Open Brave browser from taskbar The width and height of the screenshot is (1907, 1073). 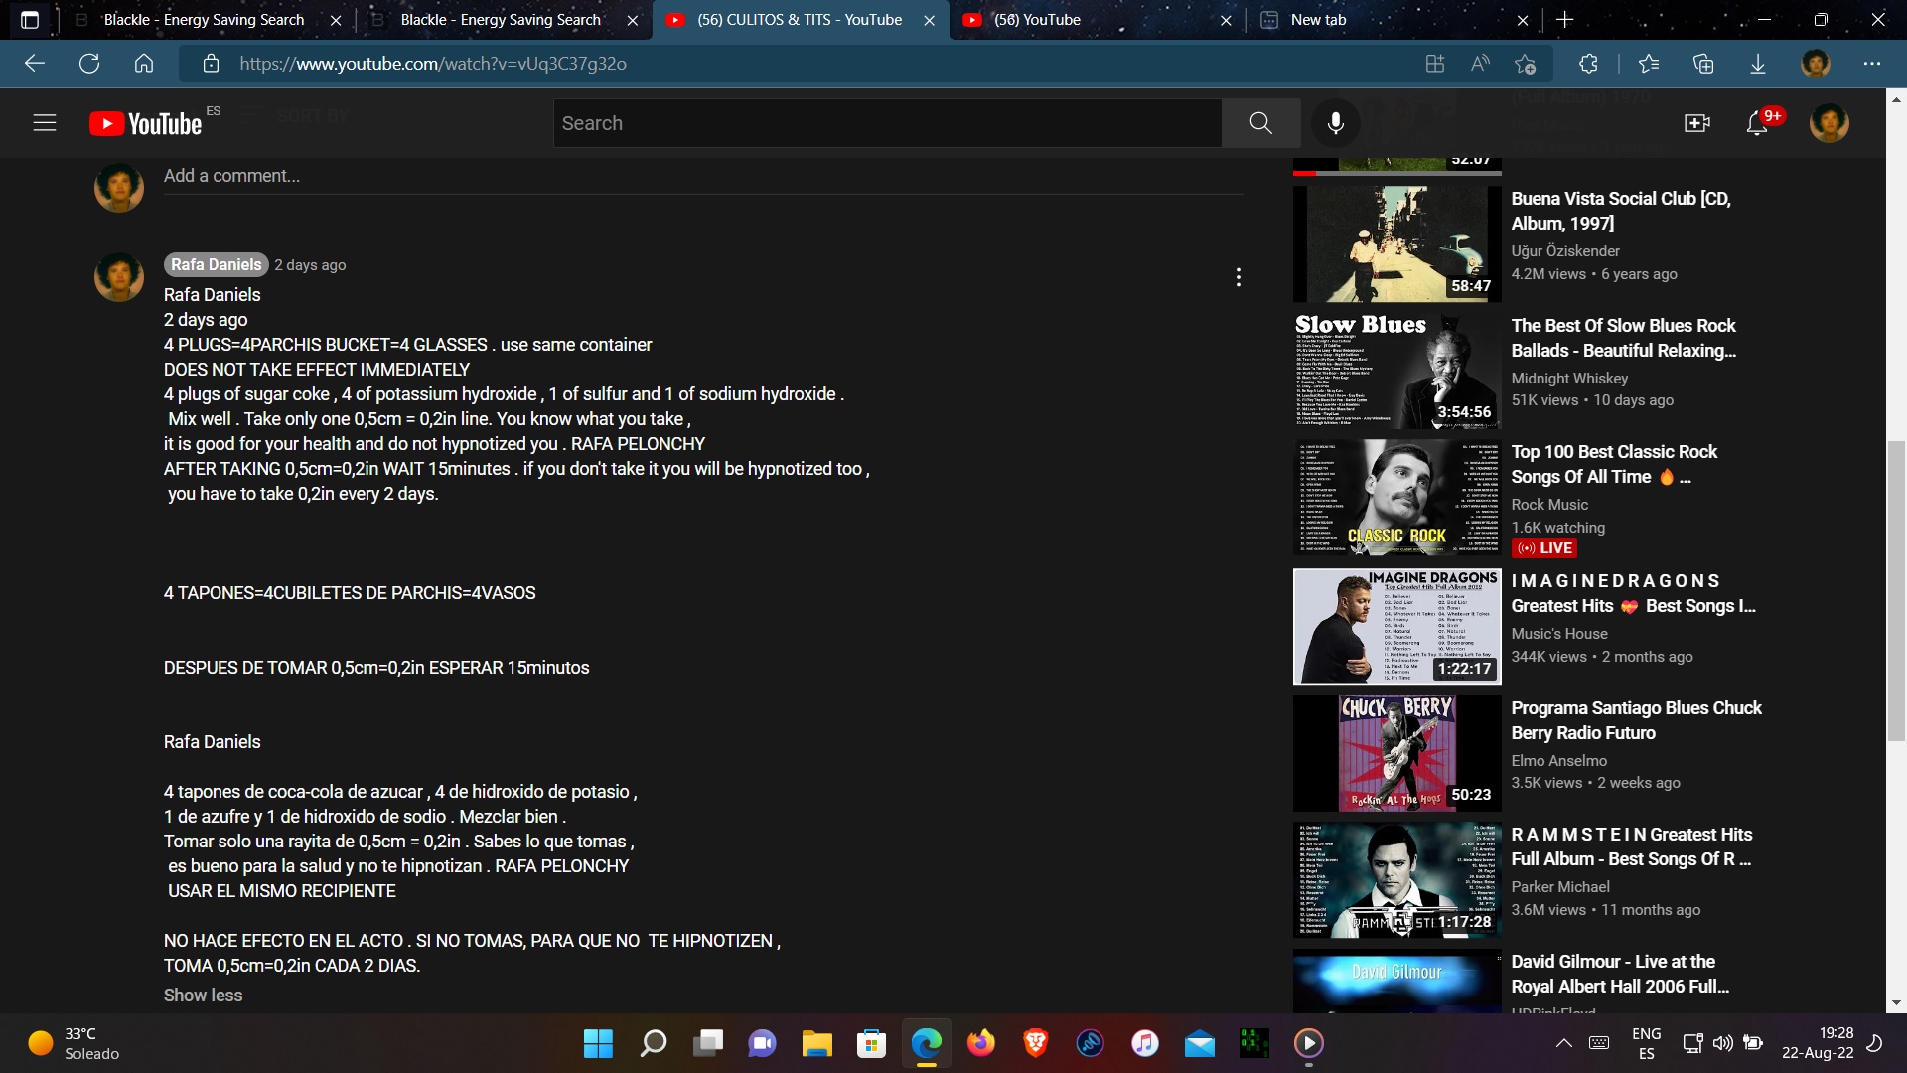pos(1036,1043)
